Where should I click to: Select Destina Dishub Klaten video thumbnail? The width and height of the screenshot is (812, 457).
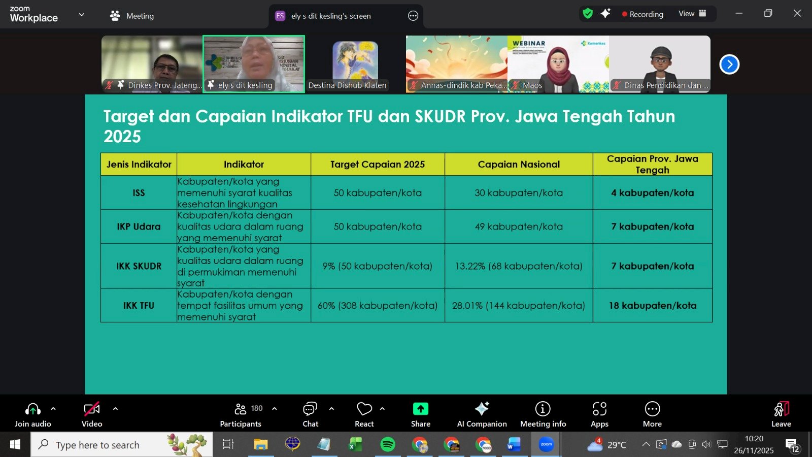click(355, 64)
